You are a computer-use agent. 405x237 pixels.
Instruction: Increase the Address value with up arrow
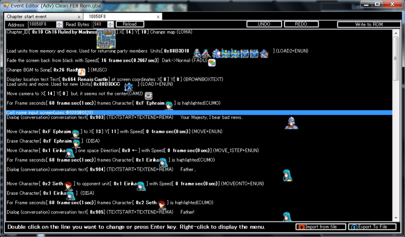pos(60,23)
